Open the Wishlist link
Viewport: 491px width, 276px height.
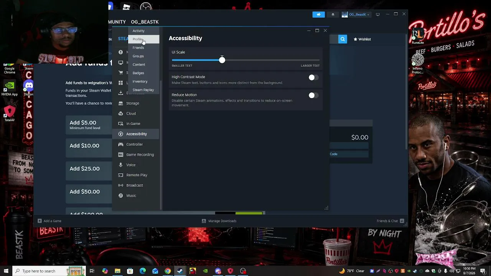tap(362, 39)
